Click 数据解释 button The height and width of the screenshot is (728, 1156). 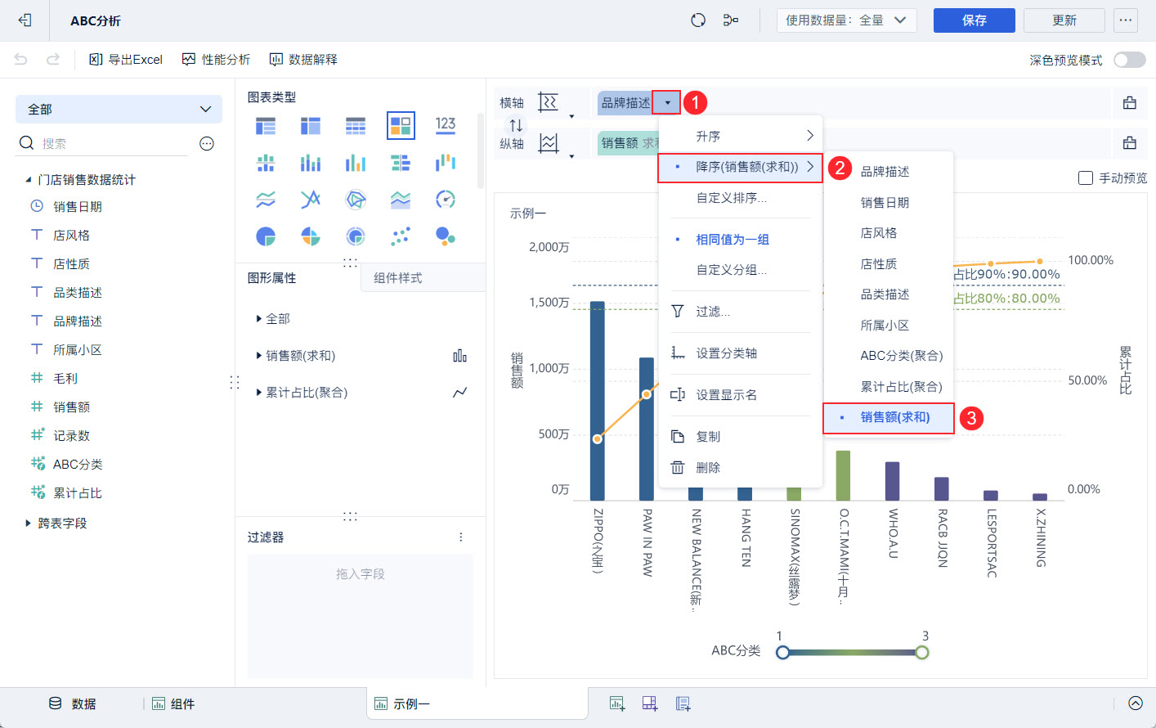point(303,60)
